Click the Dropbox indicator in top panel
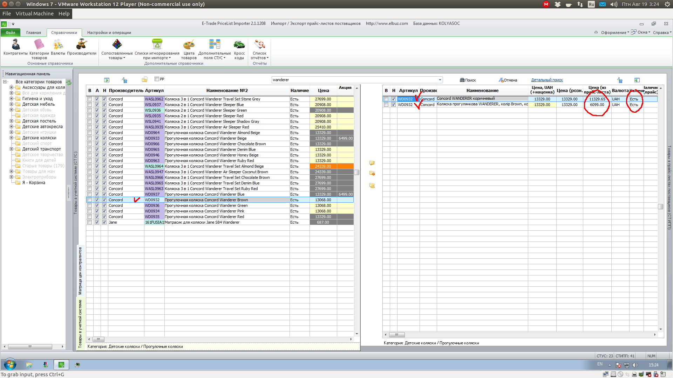Viewport: 673px width, 378px height. coord(558,4)
